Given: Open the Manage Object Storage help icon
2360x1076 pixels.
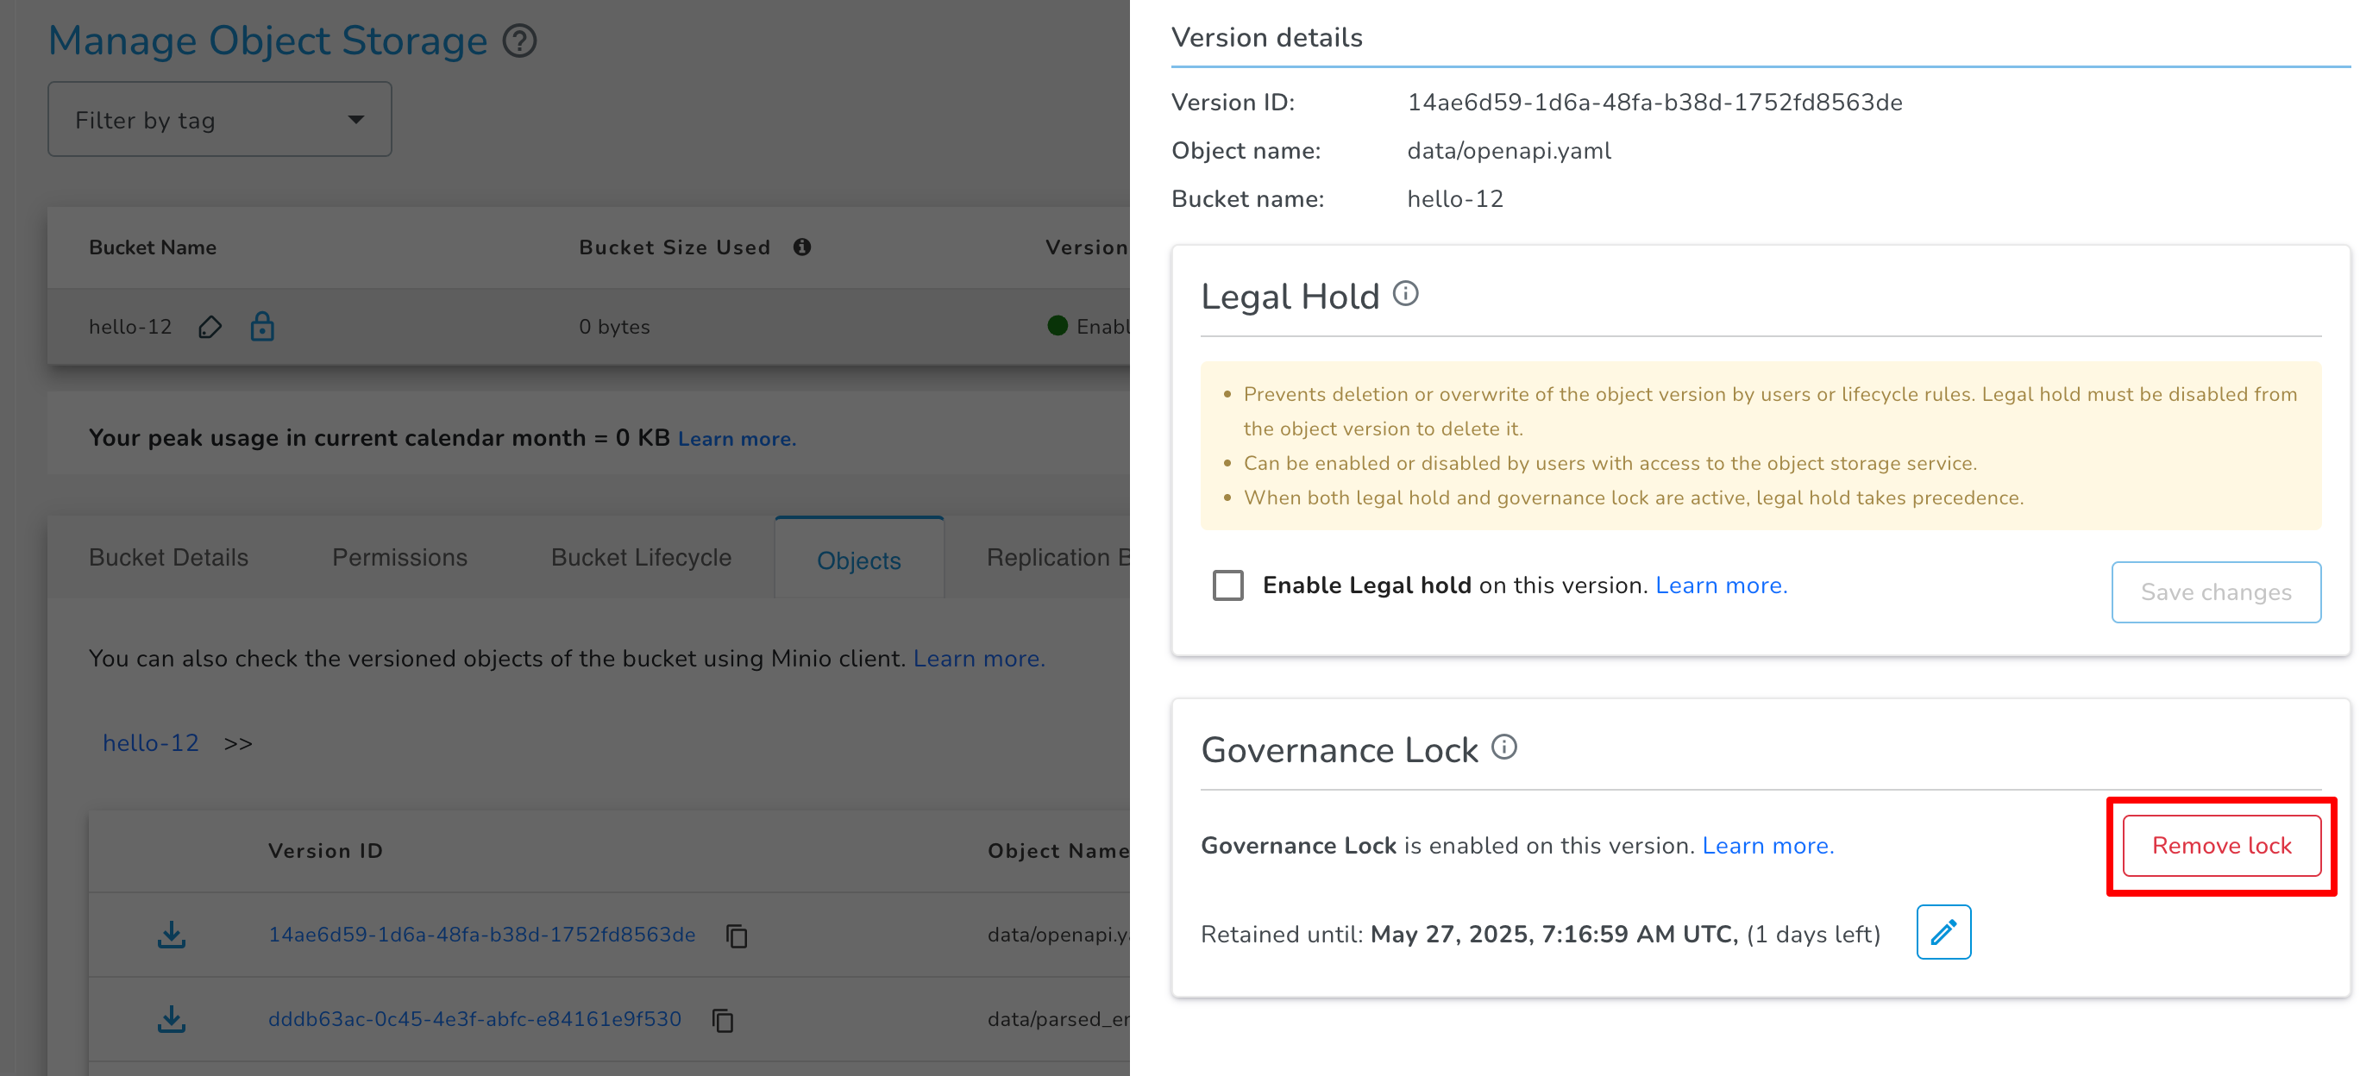Looking at the screenshot, I should pyautogui.click(x=518, y=41).
